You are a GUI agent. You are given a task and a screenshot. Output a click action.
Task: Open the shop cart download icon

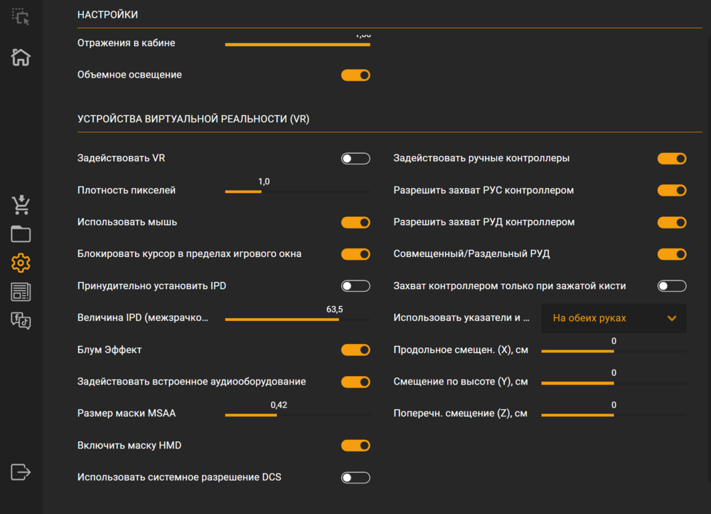(x=21, y=205)
